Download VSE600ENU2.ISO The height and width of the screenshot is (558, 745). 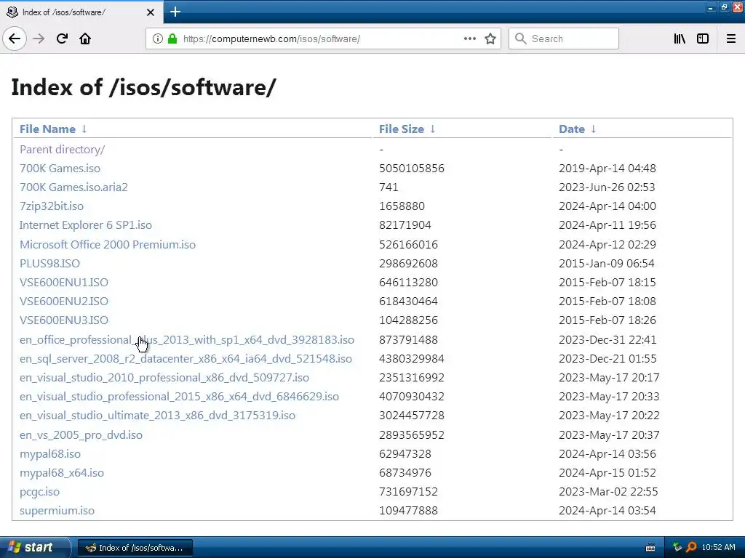(x=64, y=302)
